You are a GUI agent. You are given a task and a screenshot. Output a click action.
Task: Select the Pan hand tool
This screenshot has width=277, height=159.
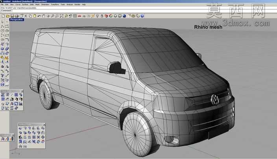[43, 16]
